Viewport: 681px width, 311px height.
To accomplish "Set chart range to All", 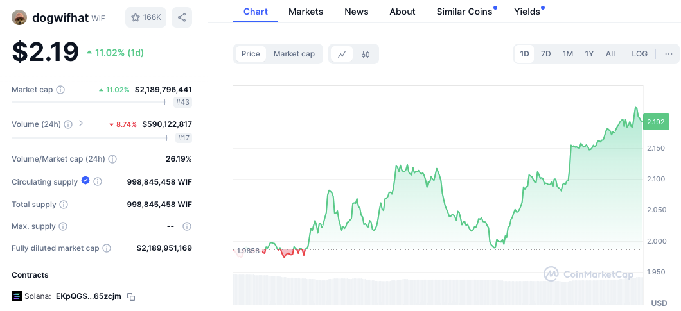I will (610, 54).
